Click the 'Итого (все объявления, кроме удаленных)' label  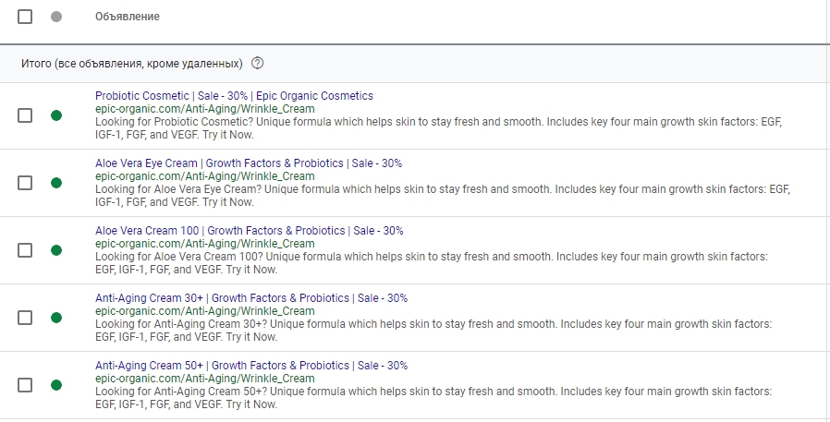click(x=132, y=64)
